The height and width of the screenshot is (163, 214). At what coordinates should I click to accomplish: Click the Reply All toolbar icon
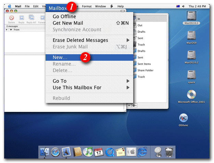32,18
